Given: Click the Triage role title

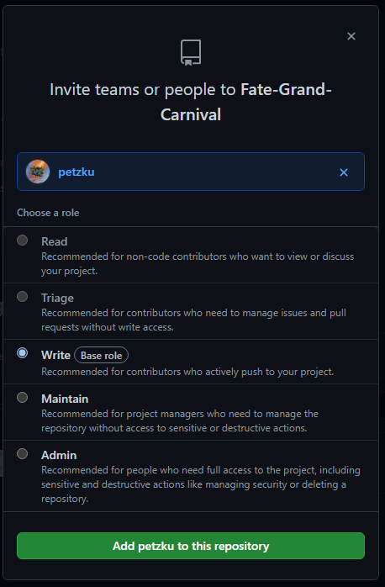Looking at the screenshot, I should point(57,298).
